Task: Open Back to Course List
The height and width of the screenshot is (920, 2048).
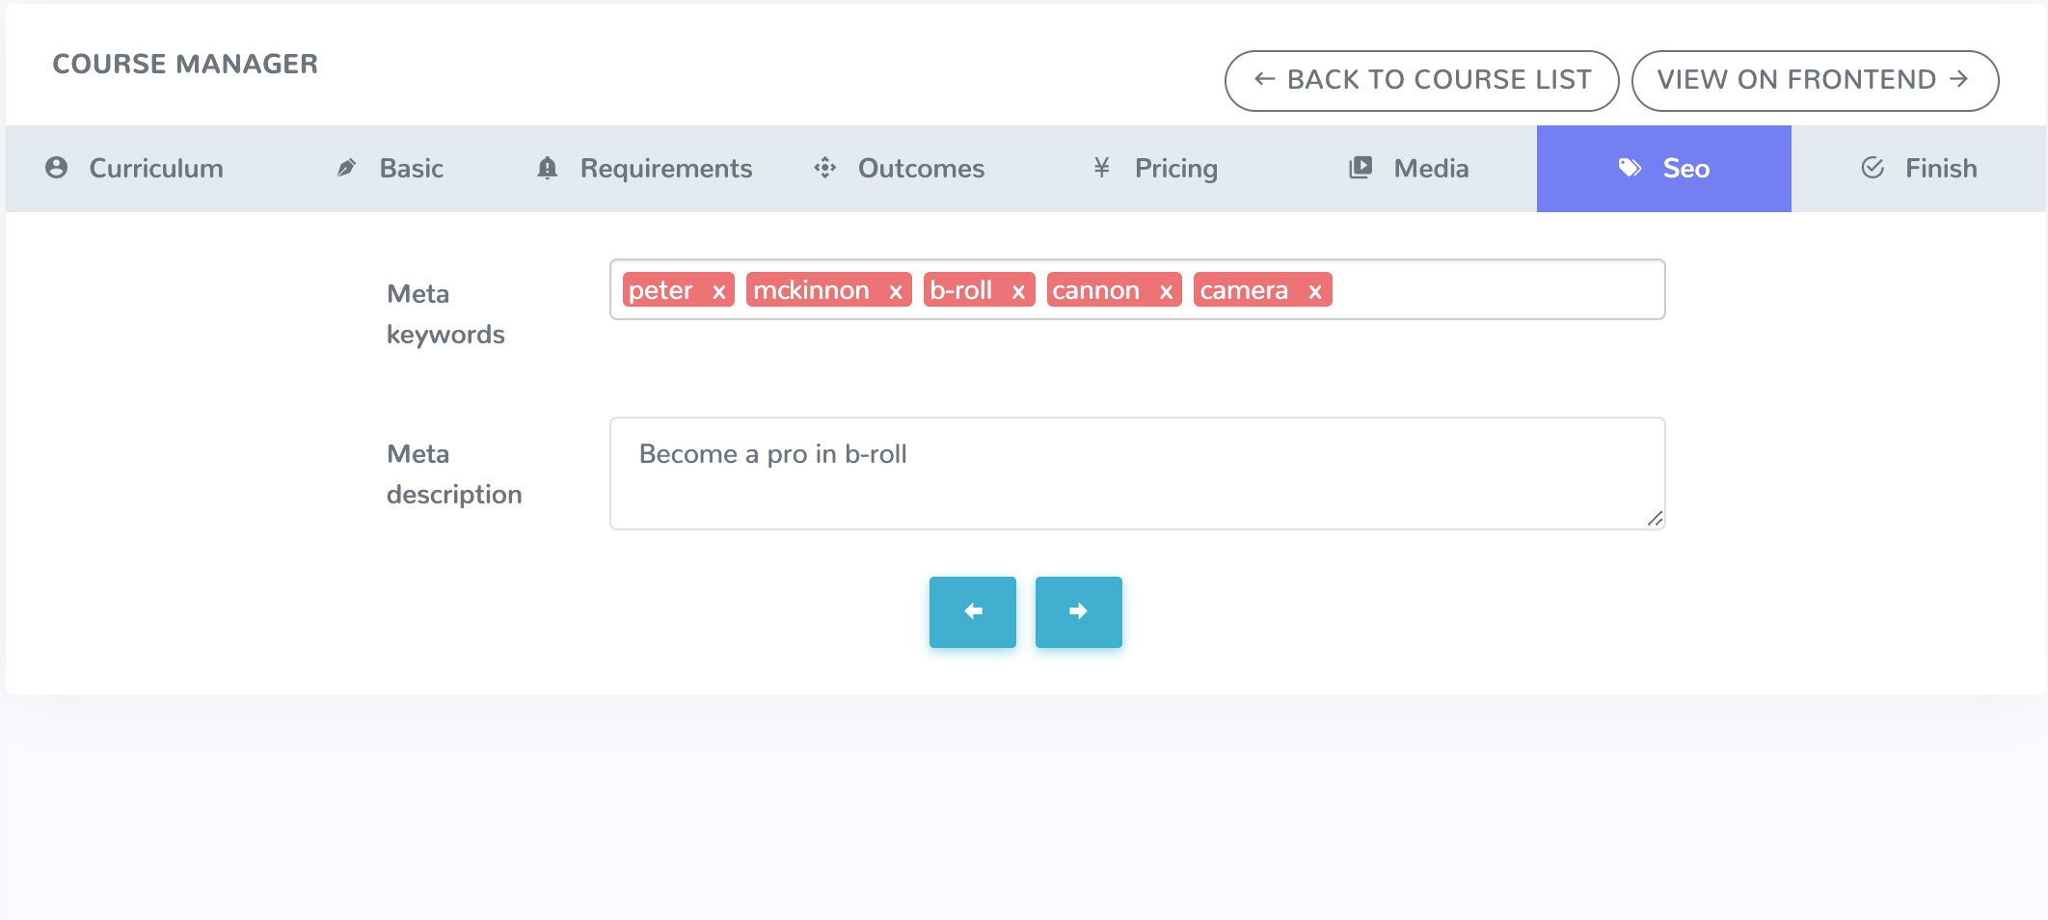Action: click(1421, 80)
